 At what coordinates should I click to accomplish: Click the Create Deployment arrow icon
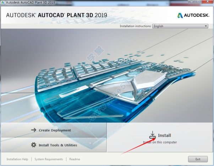[34, 130]
